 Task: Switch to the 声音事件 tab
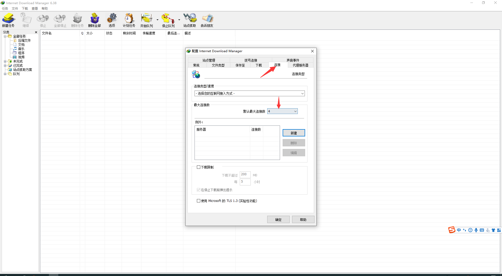click(293, 60)
